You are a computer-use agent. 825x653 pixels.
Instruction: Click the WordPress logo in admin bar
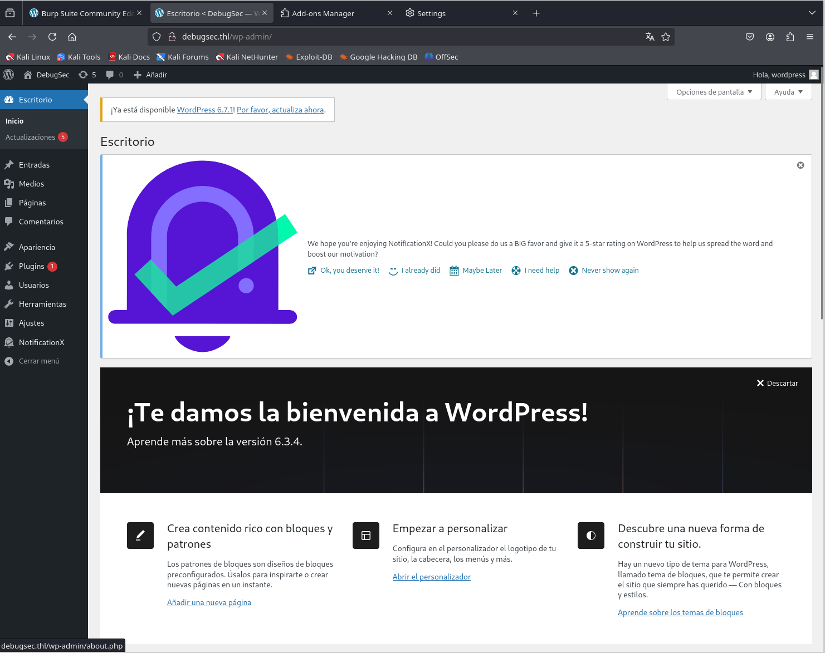8,75
